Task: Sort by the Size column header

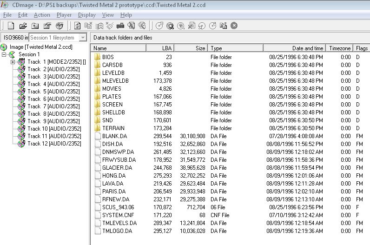Action: click(191, 48)
